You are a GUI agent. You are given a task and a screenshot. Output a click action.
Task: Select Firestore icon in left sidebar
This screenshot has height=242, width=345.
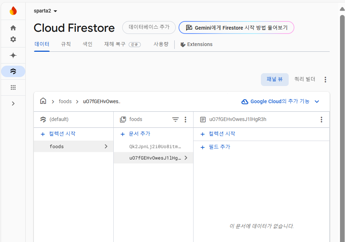coord(13,71)
